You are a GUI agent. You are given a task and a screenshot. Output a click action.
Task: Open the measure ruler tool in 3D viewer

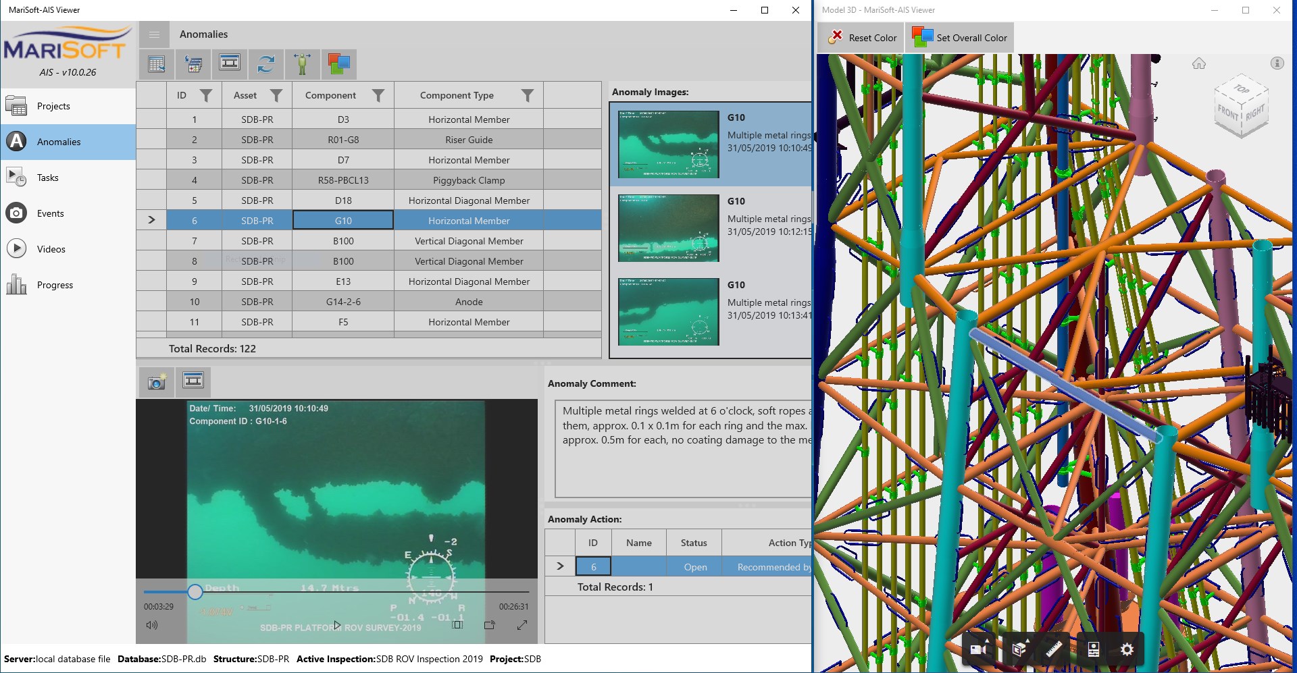click(x=1054, y=649)
